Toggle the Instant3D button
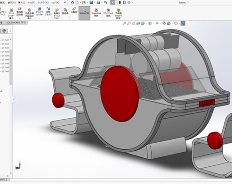 (84, 13)
